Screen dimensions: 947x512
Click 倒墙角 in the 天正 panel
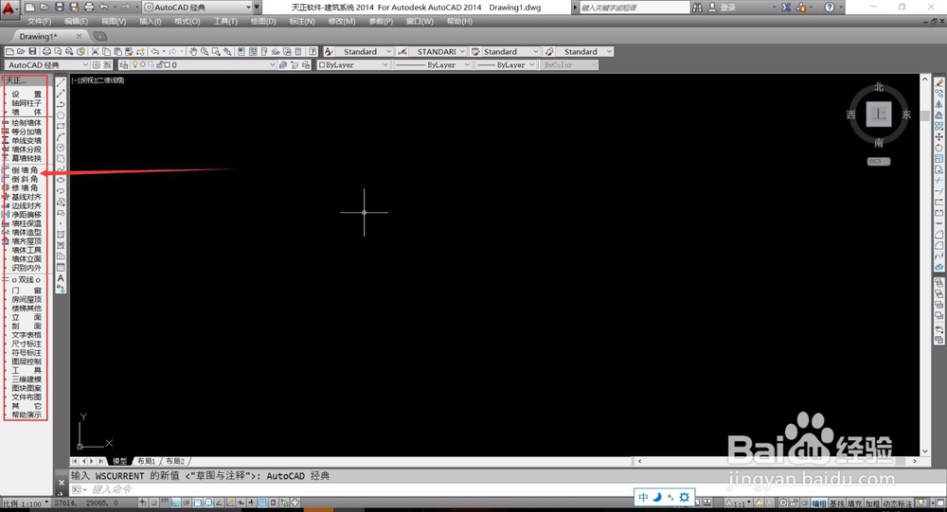point(25,170)
